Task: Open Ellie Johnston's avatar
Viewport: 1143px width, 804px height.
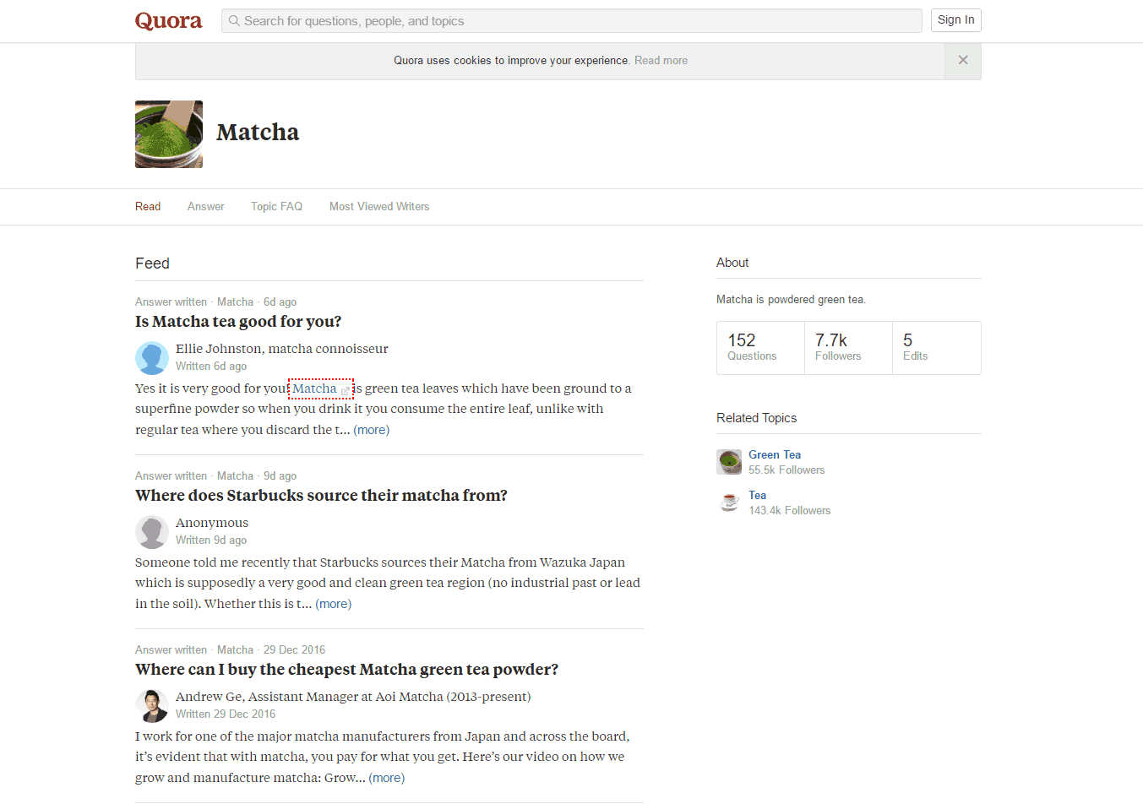Action: tap(152, 358)
